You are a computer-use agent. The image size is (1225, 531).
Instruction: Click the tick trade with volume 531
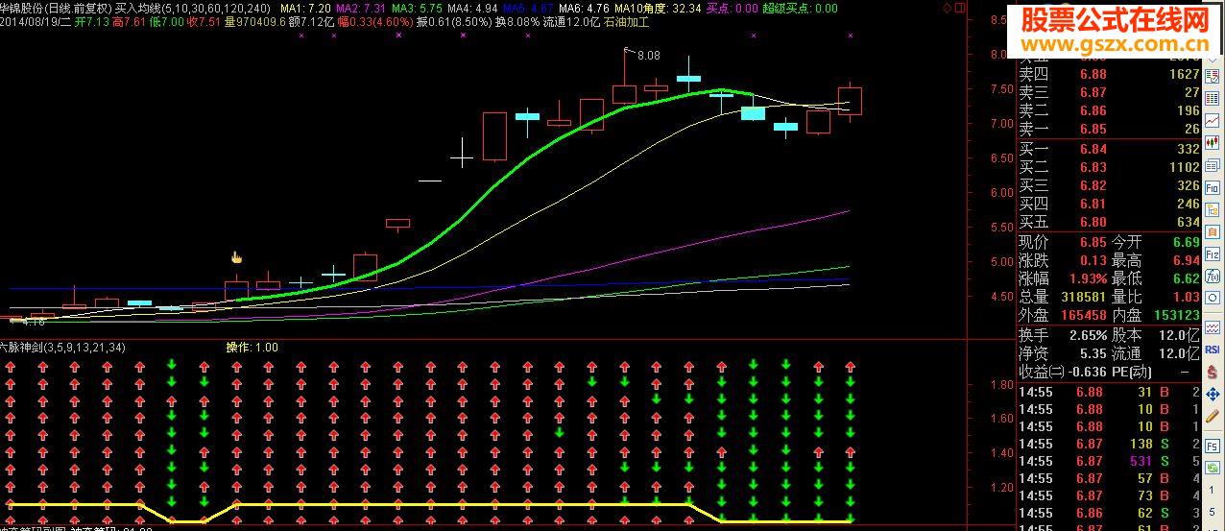(x=1109, y=461)
